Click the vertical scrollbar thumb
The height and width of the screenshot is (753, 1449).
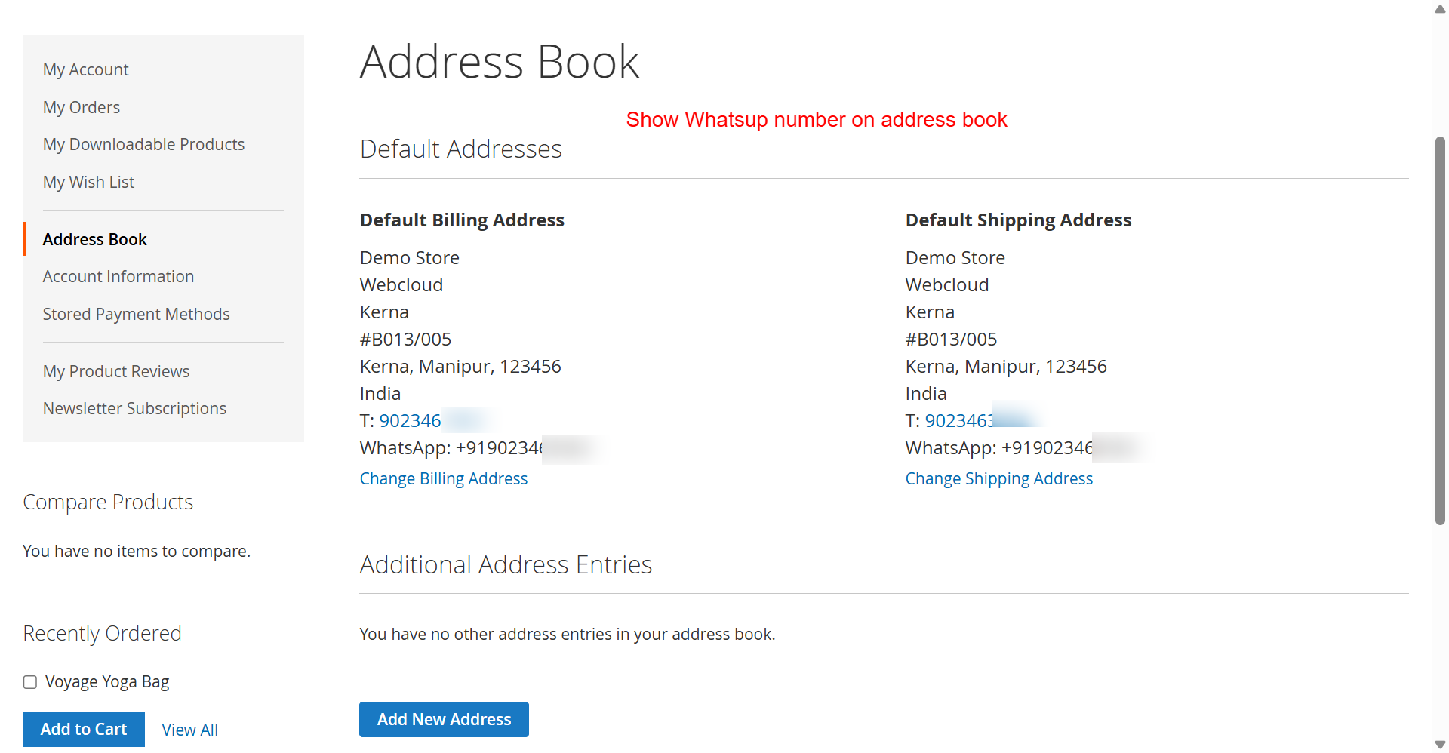(x=1440, y=330)
